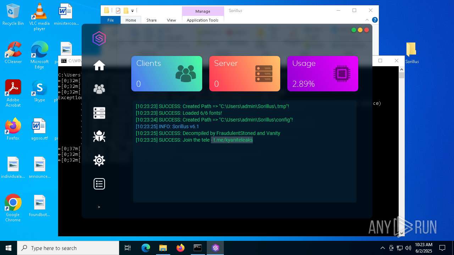
Task: Collapse the File Explorer ribbon chevron
Action: [367, 20]
